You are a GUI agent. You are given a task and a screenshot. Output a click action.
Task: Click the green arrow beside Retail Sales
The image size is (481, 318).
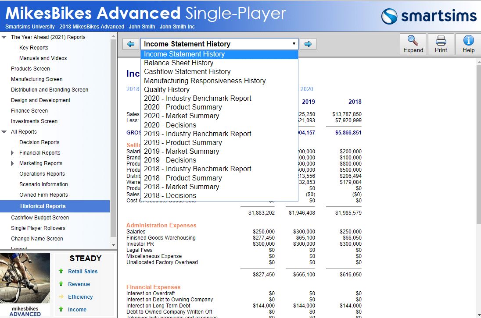click(61, 272)
